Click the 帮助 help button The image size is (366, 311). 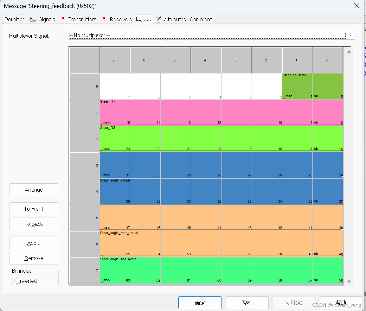click(341, 302)
